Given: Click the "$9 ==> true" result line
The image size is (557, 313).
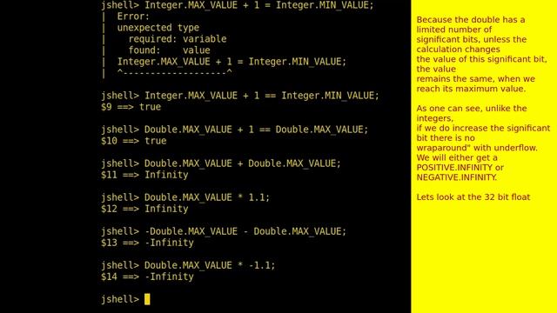Looking at the screenshot, I should click(131, 107).
